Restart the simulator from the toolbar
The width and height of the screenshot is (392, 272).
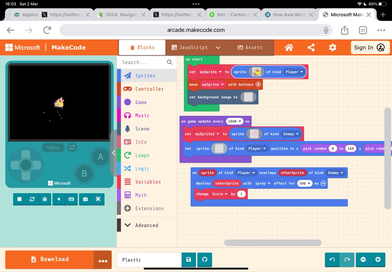coord(32,199)
